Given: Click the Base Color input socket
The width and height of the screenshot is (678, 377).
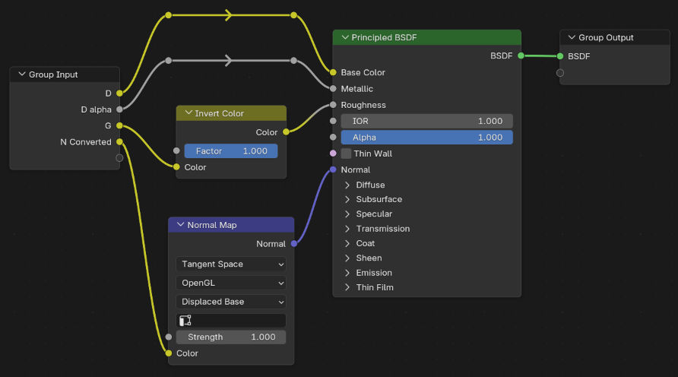Looking at the screenshot, I should click(x=333, y=72).
